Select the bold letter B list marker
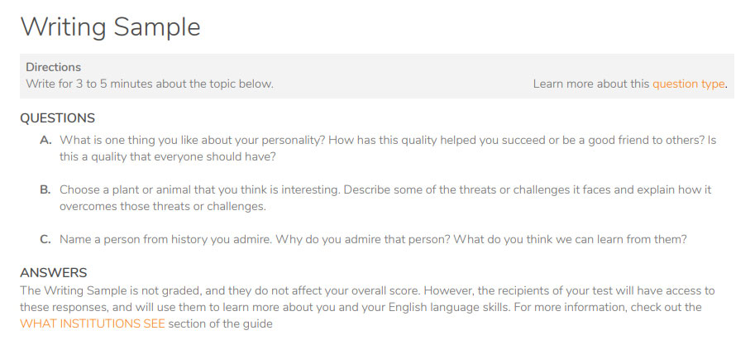Viewport: 755px width, 345px height. tap(45, 189)
